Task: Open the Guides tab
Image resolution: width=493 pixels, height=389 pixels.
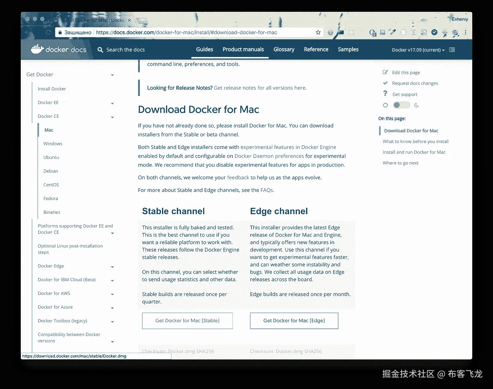Action: [x=205, y=49]
